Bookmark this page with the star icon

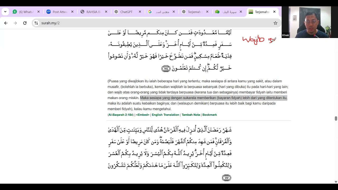click(x=275, y=23)
